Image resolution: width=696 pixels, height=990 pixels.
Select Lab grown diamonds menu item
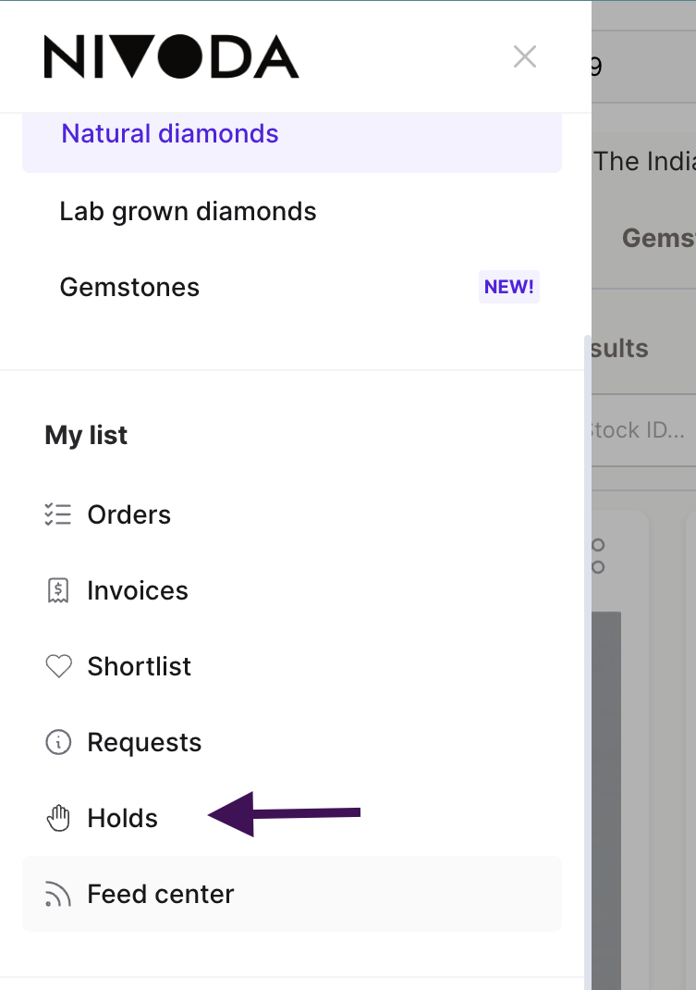pos(292,212)
